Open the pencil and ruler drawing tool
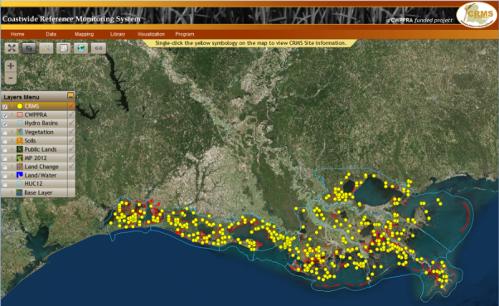Screen dimensions: 499x306 46,48
